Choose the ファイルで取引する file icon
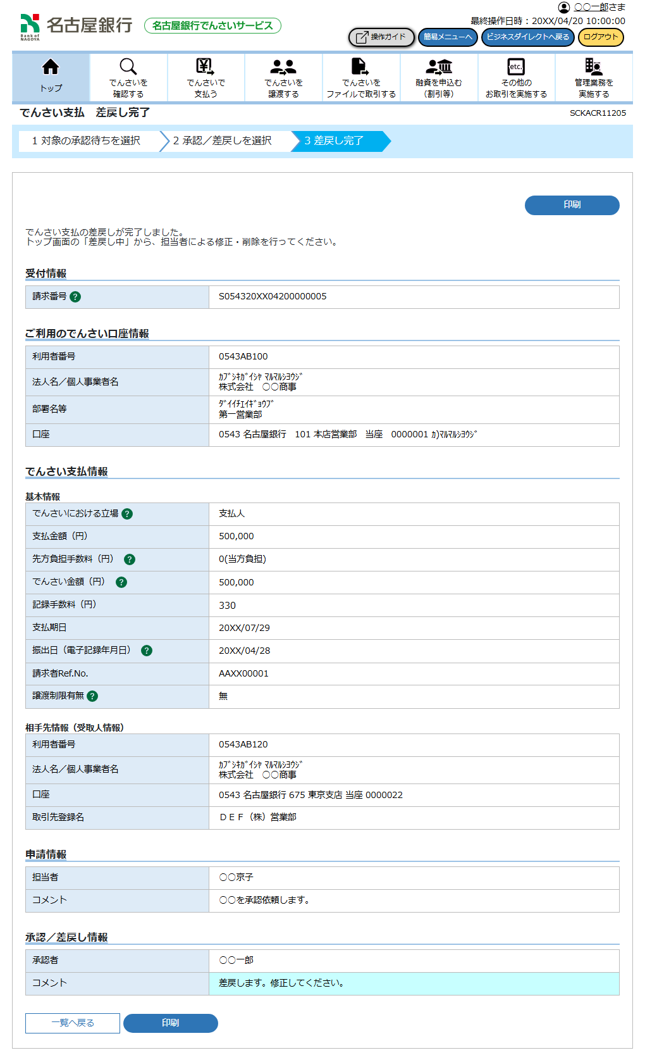645x1055 pixels. pos(360,67)
